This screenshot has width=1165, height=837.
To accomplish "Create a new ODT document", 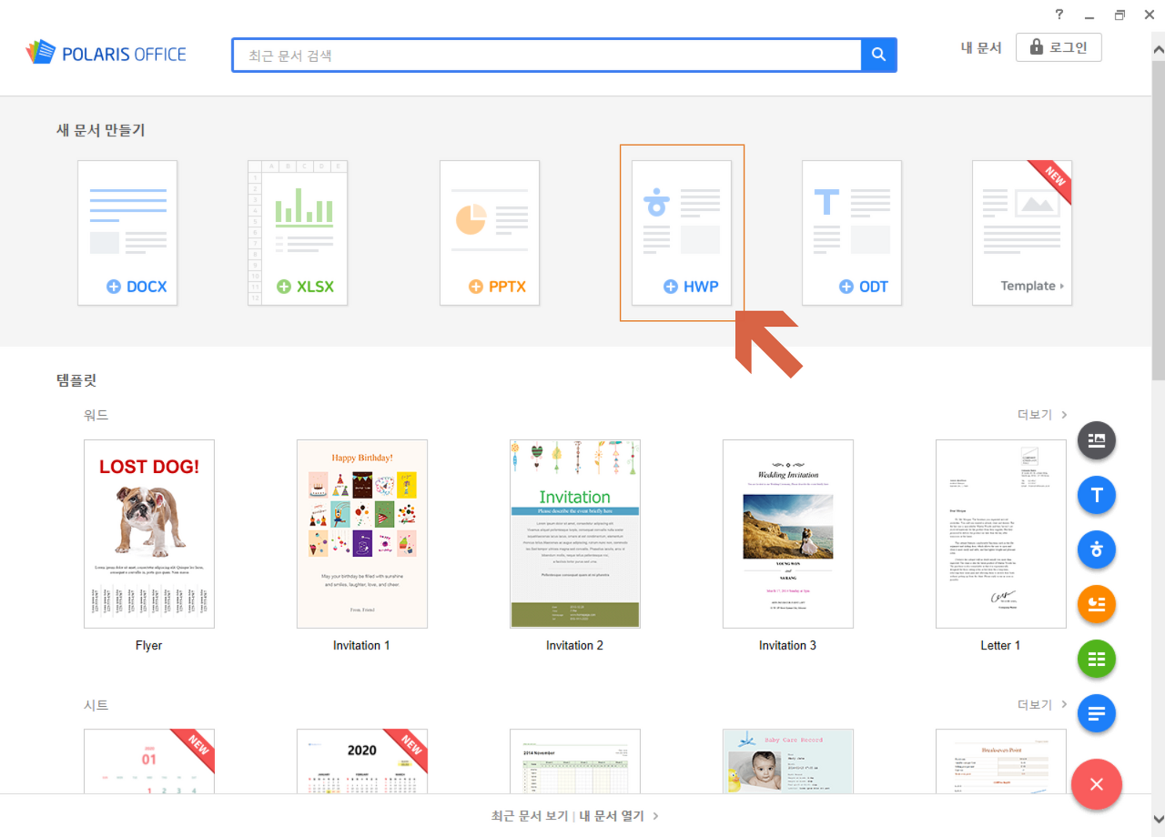I will pos(852,233).
